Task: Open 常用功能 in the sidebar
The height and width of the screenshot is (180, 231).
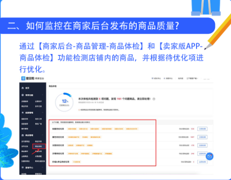Action: (29, 95)
